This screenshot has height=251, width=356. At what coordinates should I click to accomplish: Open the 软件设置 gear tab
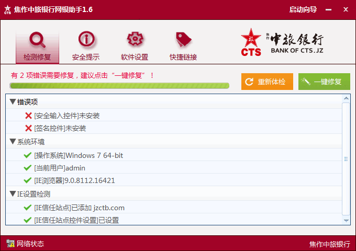(135, 47)
